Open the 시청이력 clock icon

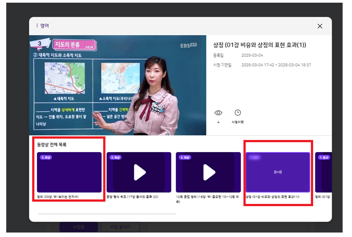(x=238, y=113)
